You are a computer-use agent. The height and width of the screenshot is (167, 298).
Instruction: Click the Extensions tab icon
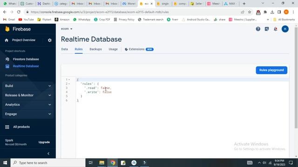point(126,49)
